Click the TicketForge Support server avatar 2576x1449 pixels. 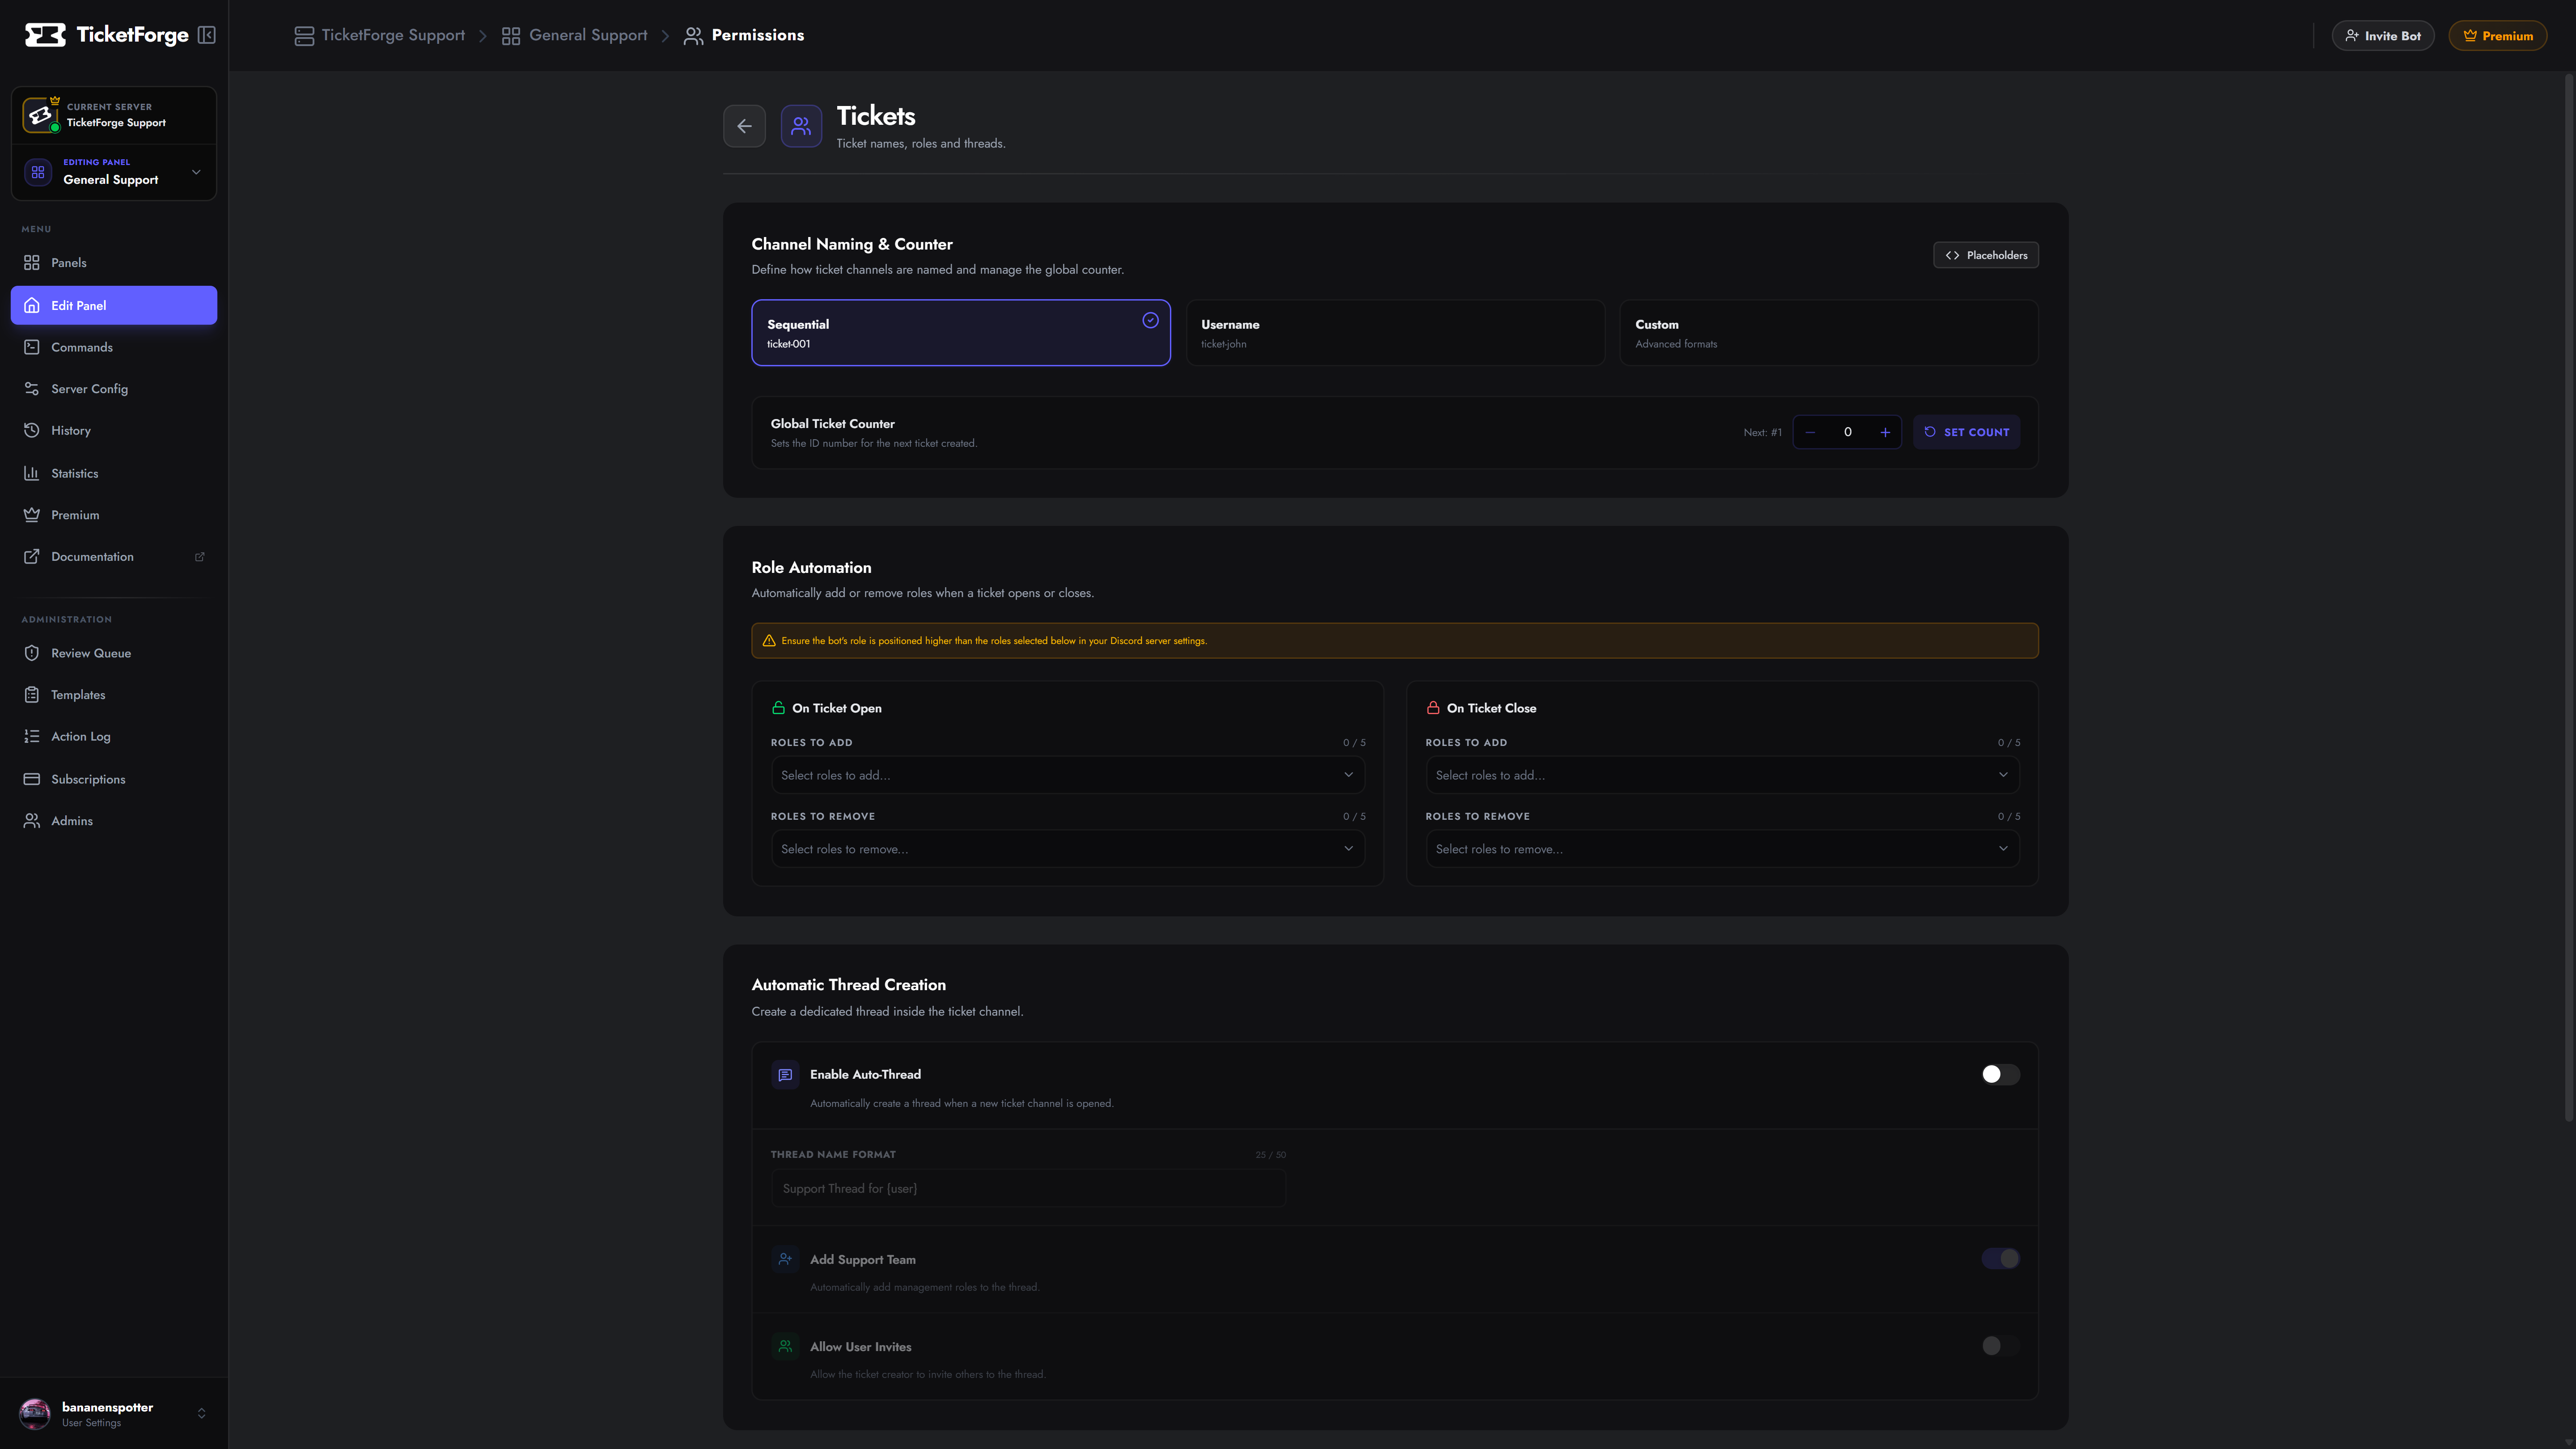click(x=40, y=115)
